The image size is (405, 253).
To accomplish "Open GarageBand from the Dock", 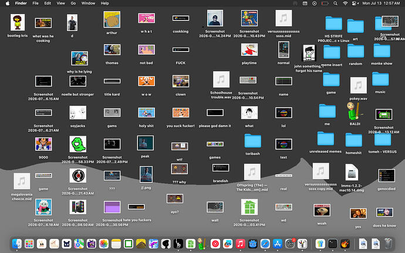I will pyautogui.click(x=345, y=244).
